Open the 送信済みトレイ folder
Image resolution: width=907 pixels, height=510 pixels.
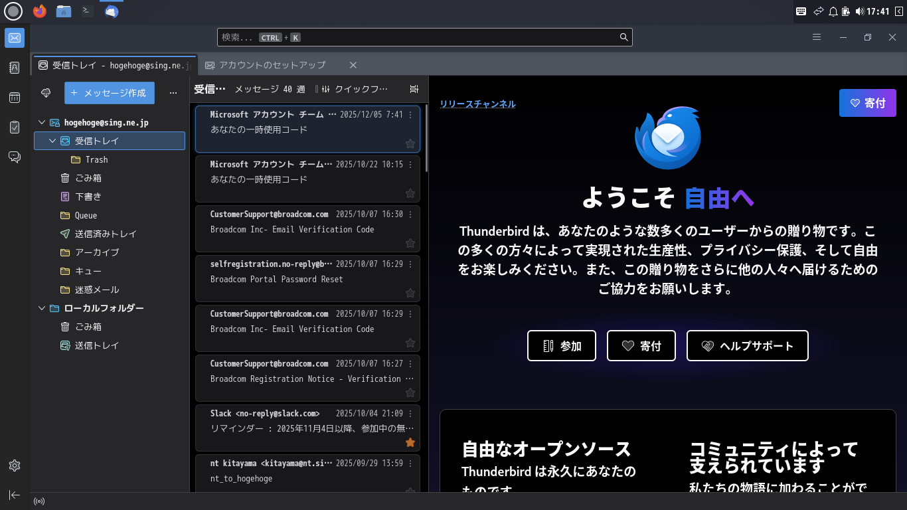(110, 234)
